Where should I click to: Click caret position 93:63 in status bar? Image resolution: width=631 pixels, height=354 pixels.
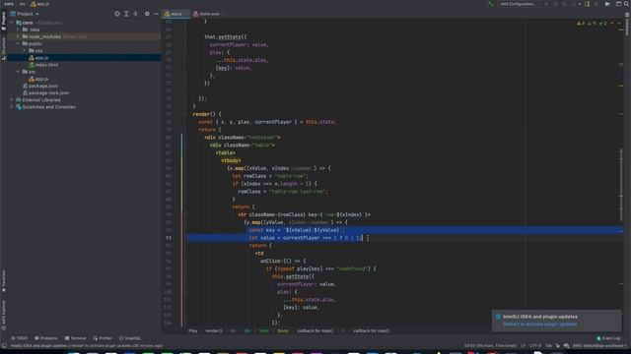[490, 345]
